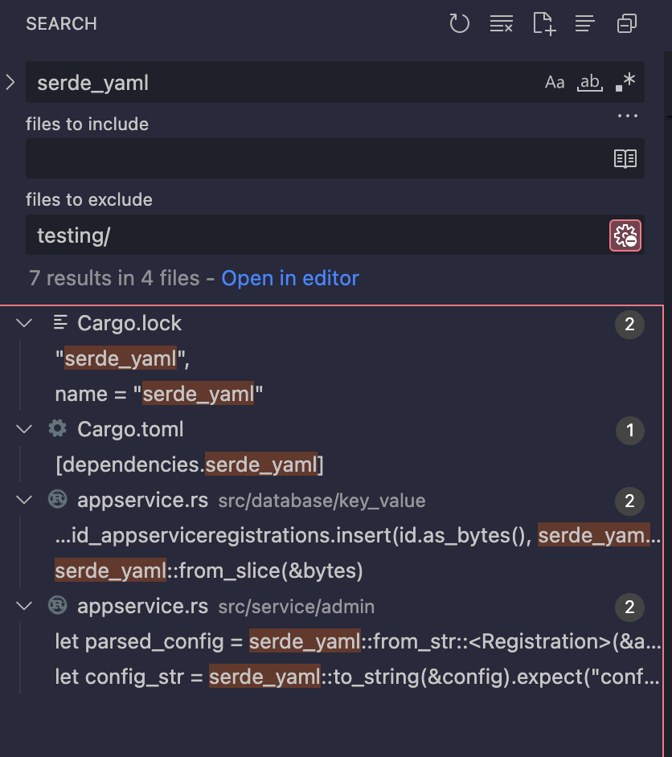Collapse the Cargo.lock results group

[24, 323]
